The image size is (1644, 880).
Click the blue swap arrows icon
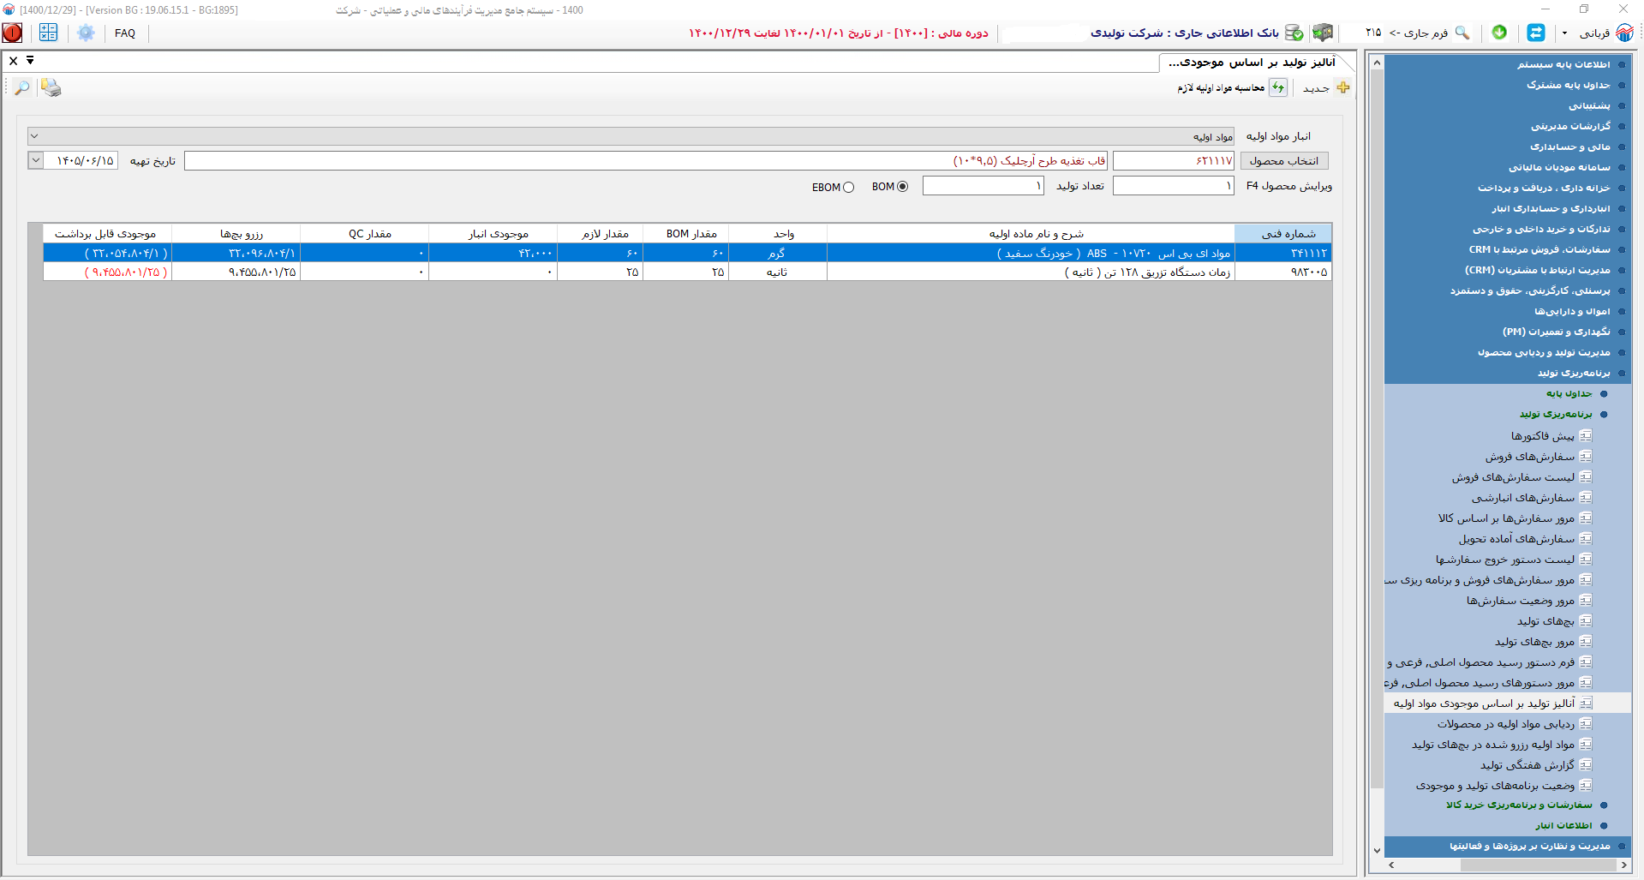1536,33
